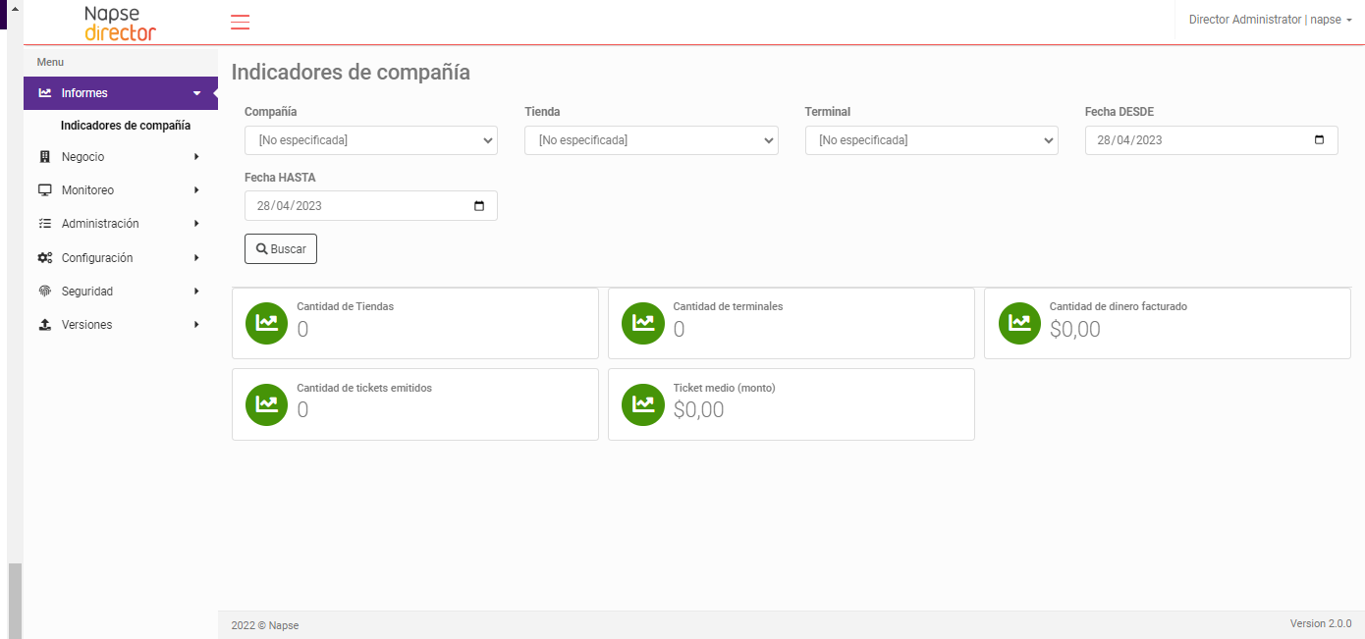Collapse the Informes menu arrow
Screen dimensions: 1365x639
(x=196, y=93)
